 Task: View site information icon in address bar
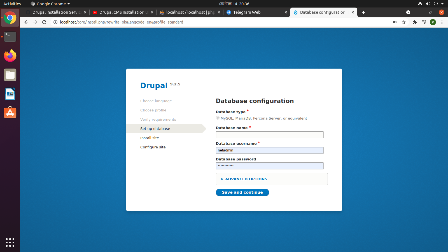tap(55, 22)
